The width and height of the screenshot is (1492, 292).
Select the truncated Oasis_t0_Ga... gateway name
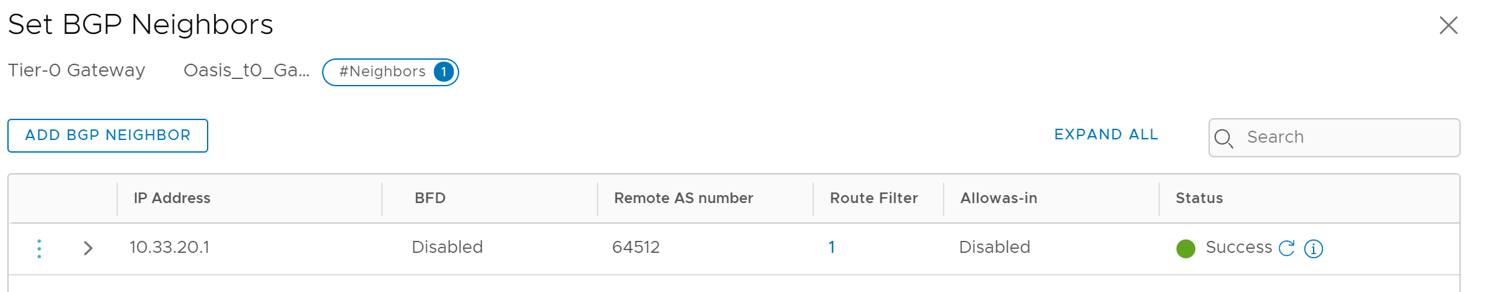pyautogui.click(x=246, y=70)
